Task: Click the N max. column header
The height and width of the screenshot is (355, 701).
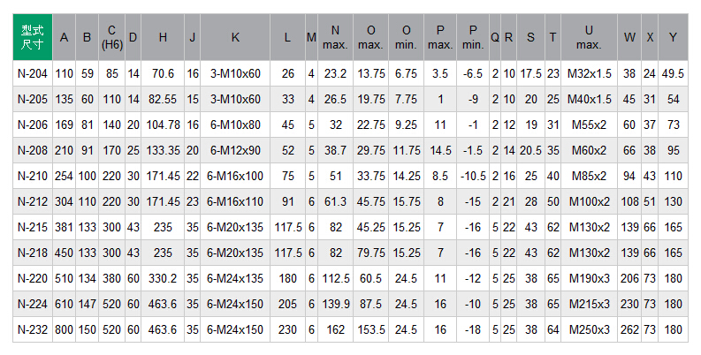Action: click(x=335, y=37)
